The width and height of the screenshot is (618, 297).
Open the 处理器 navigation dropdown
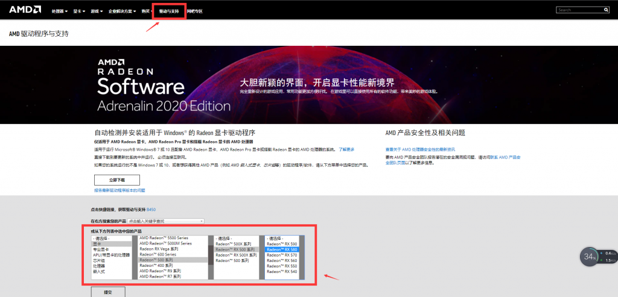pos(59,11)
